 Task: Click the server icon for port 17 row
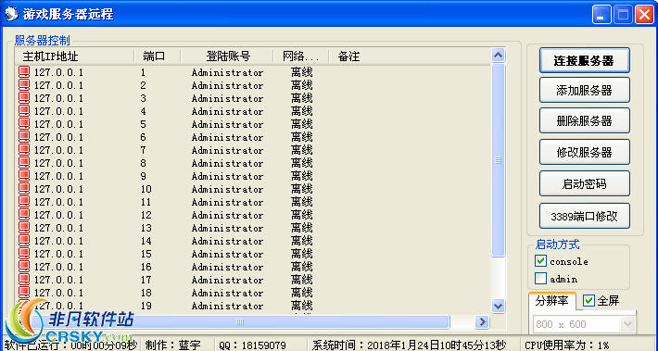point(24,280)
